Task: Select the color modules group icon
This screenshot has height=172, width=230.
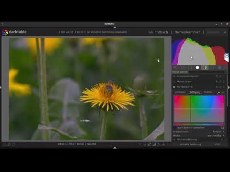Action: (x=205, y=67)
